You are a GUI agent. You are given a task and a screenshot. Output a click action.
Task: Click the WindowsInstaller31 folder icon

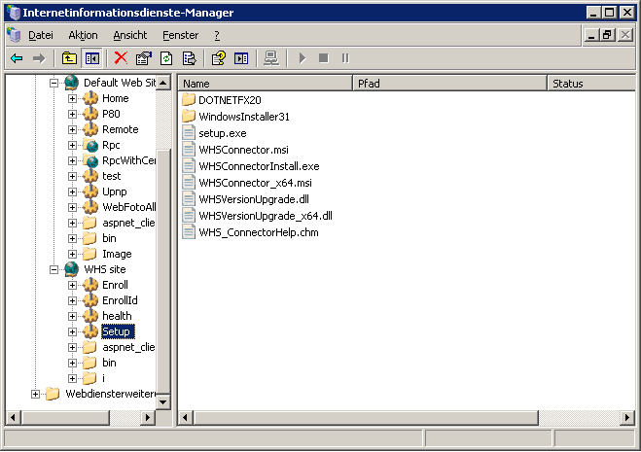tap(189, 117)
